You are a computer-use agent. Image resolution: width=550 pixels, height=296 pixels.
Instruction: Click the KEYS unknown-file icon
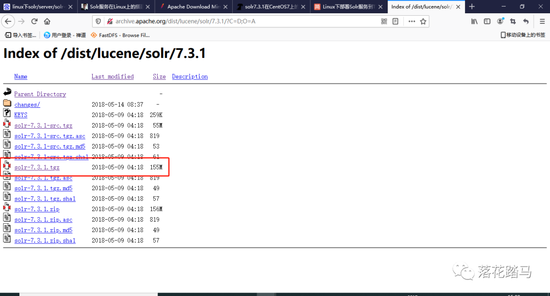tap(7, 113)
